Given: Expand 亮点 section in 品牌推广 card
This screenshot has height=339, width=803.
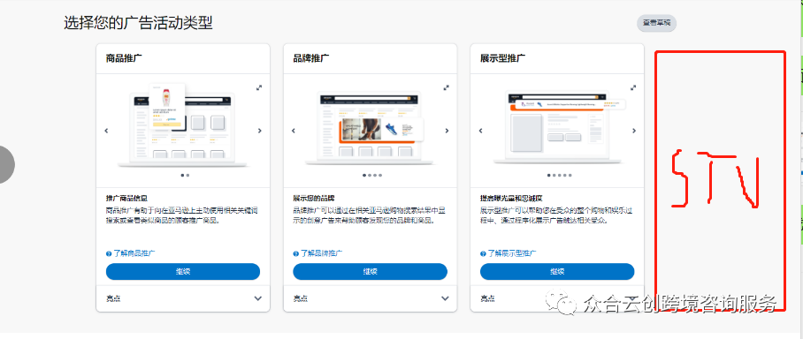Looking at the screenshot, I should tap(370, 298).
